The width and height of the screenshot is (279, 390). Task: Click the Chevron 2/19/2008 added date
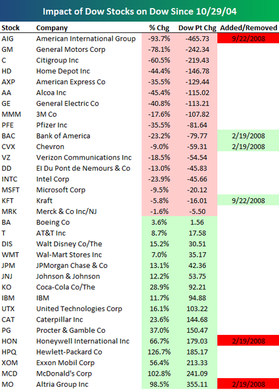pos(248,146)
